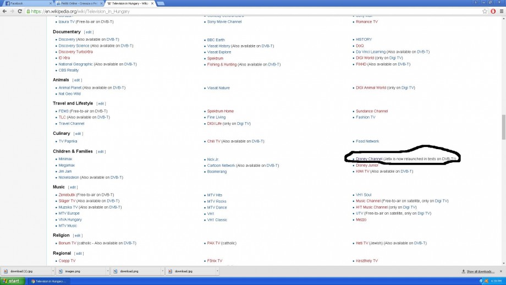Open dropdown arrow for download (1).jpg

coord(53,271)
